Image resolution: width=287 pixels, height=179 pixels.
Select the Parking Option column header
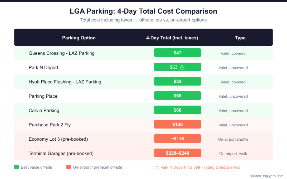[79, 38]
